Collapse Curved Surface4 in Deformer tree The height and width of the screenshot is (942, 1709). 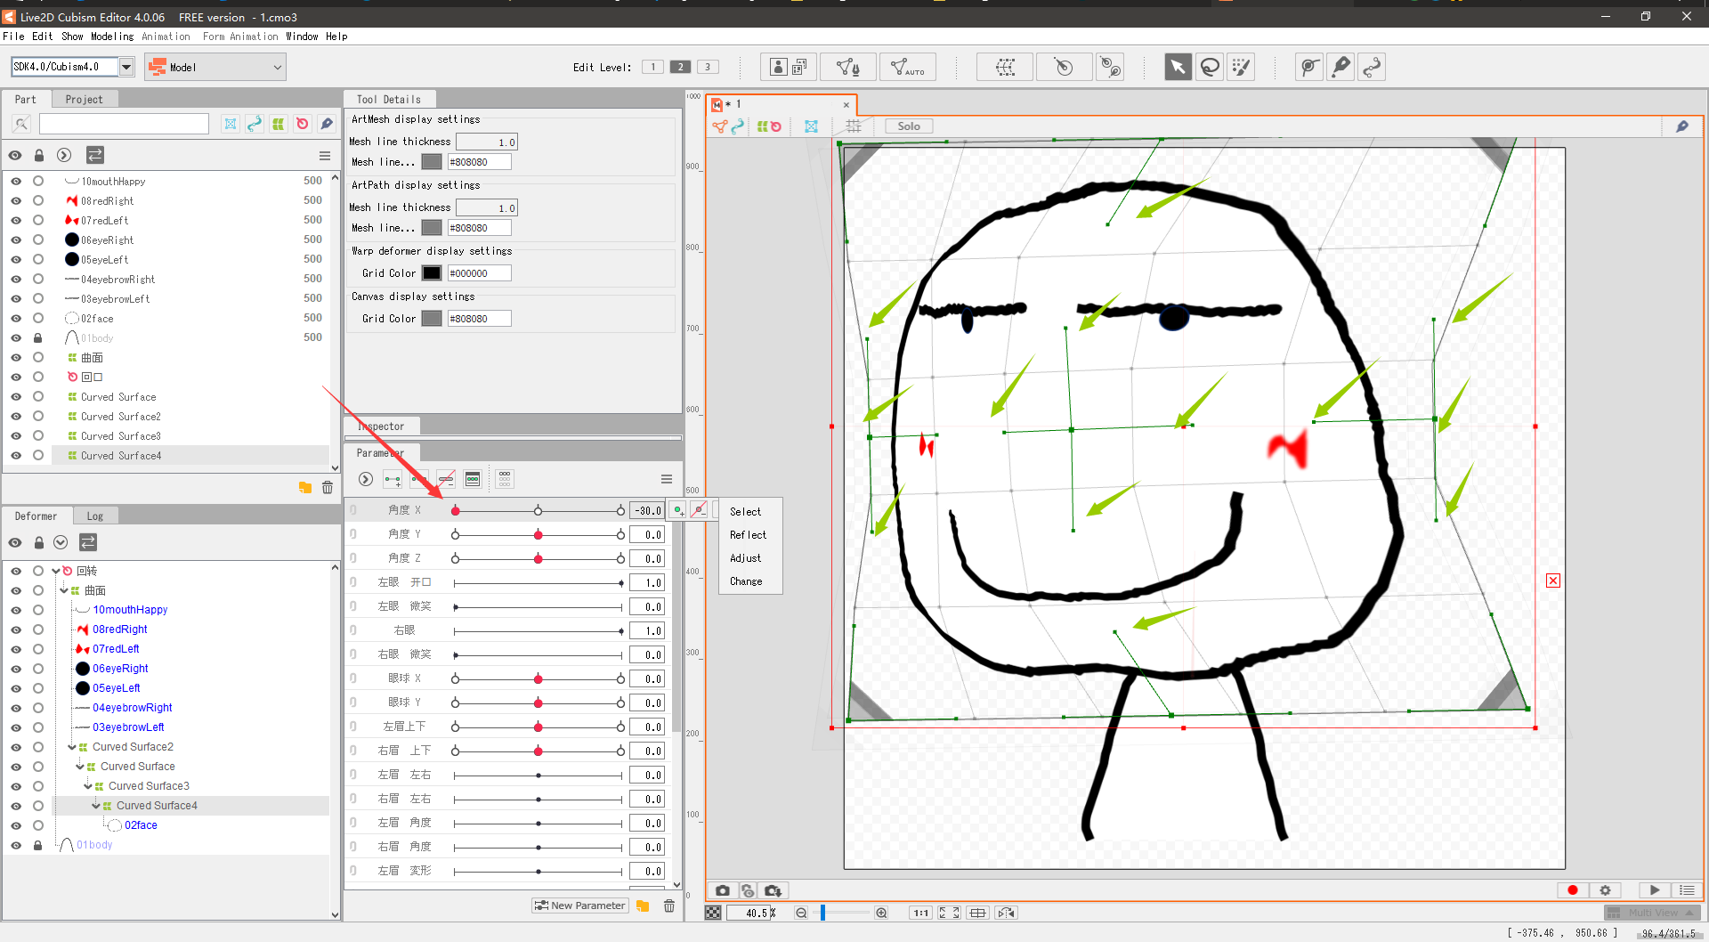pos(96,806)
